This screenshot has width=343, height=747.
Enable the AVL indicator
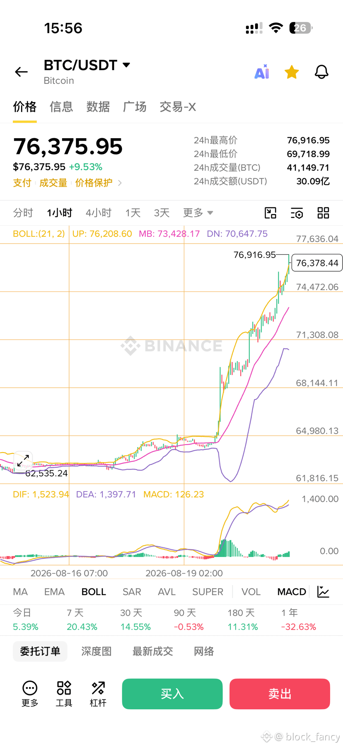[x=167, y=592]
